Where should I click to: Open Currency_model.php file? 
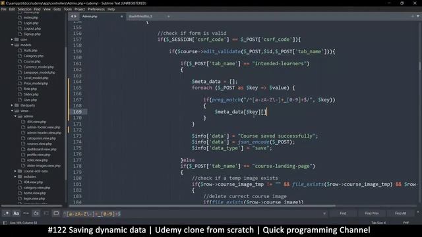pyautogui.click(x=39, y=67)
